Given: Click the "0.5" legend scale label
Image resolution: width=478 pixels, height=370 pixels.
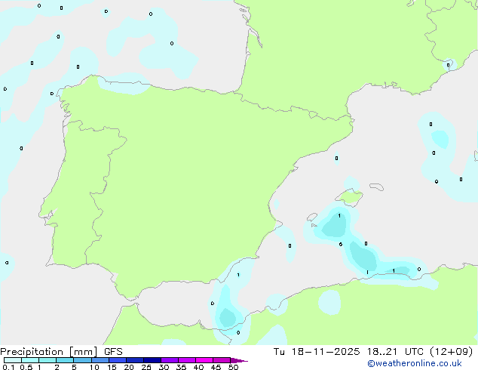Looking at the screenshot, I should [26, 367].
